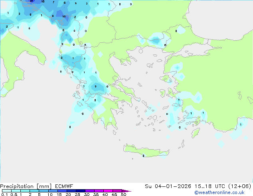This screenshot has height=196, width=253.
Task: Click the 1–2 mm legend color box
Action: click(x=25, y=191)
